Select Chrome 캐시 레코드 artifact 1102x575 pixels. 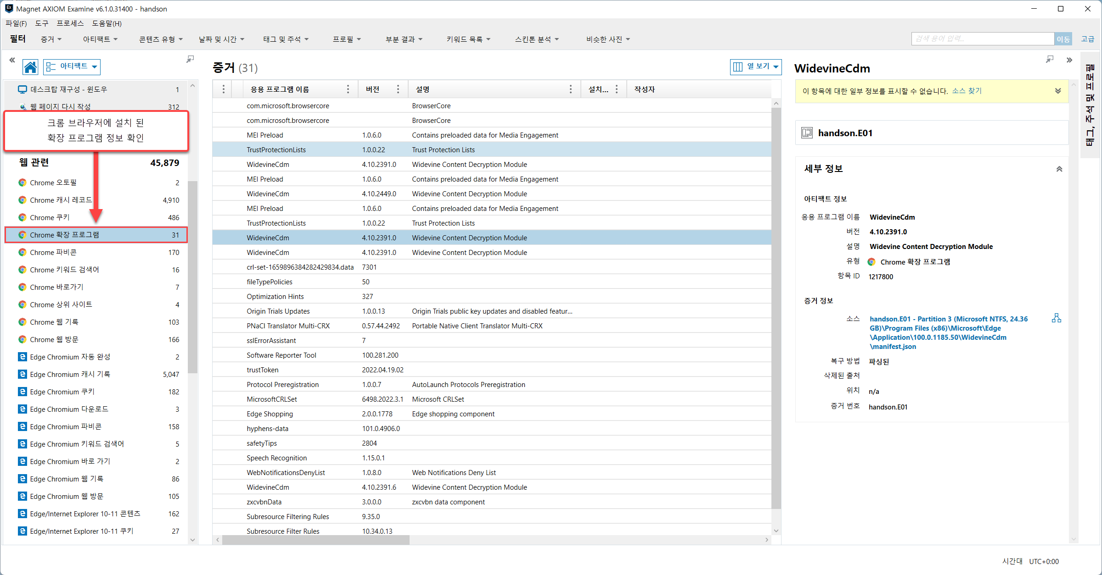(x=96, y=200)
